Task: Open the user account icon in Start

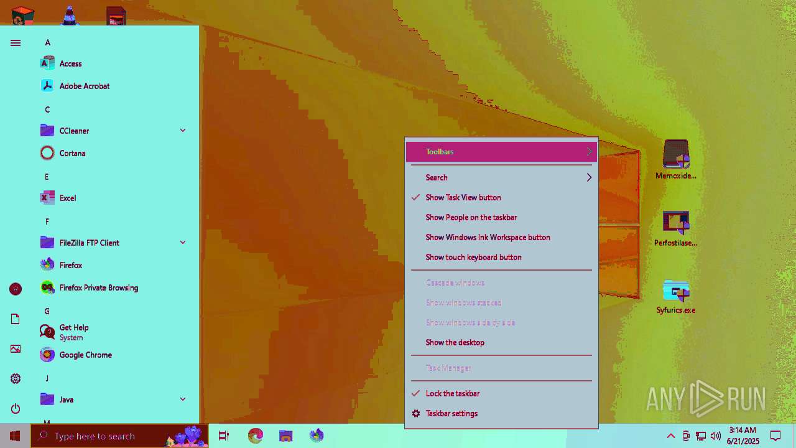Action: click(x=16, y=289)
